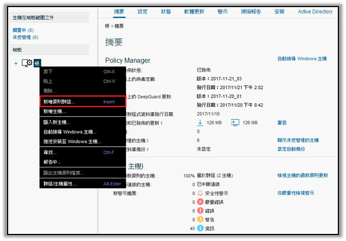Choose 貼上 in the context menu

click(83, 81)
